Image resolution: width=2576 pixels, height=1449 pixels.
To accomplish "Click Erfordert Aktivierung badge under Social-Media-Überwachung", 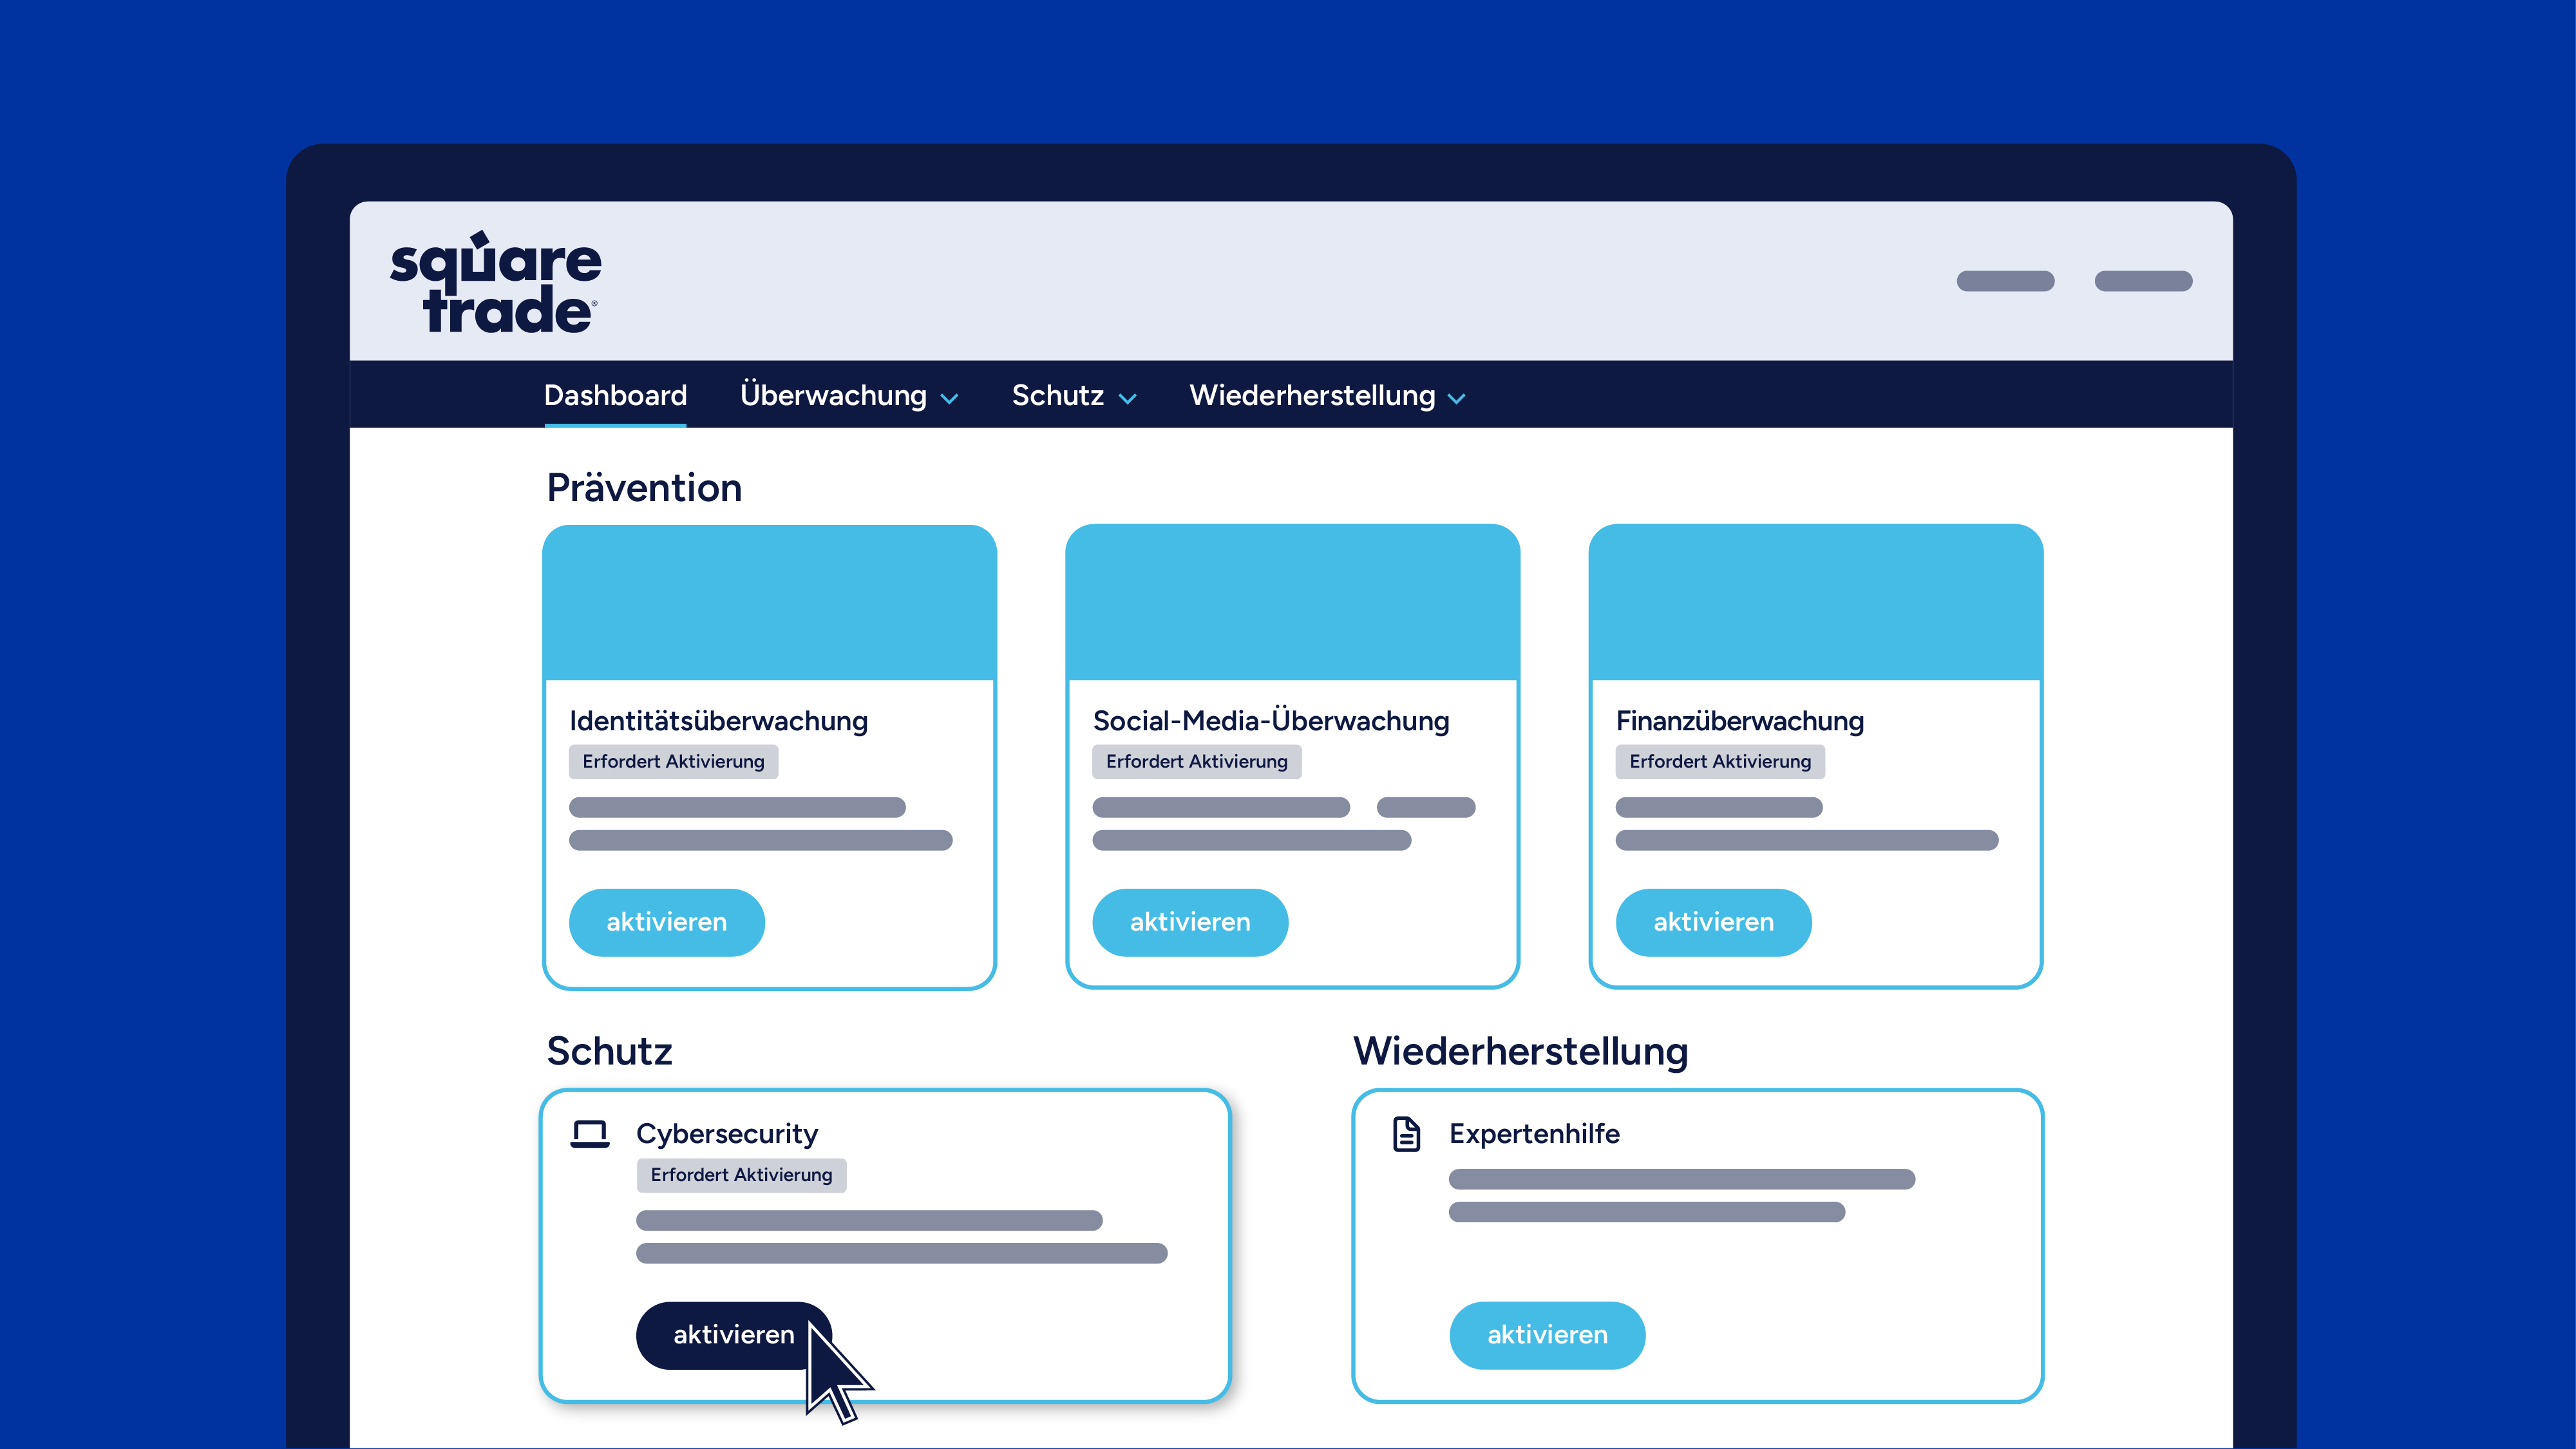I will tap(1196, 762).
